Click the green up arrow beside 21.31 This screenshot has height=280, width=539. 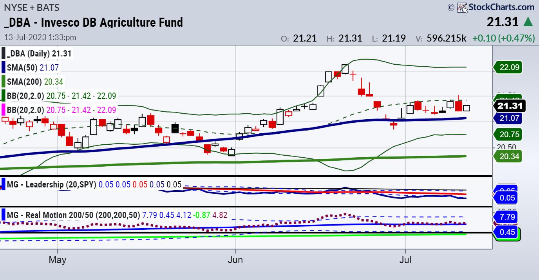[x=528, y=22]
